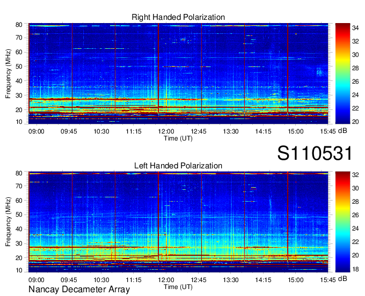This screenshot has height=296, width=365.
Task: Click the Left Handed Polarization title
Action: coord(178,166)
